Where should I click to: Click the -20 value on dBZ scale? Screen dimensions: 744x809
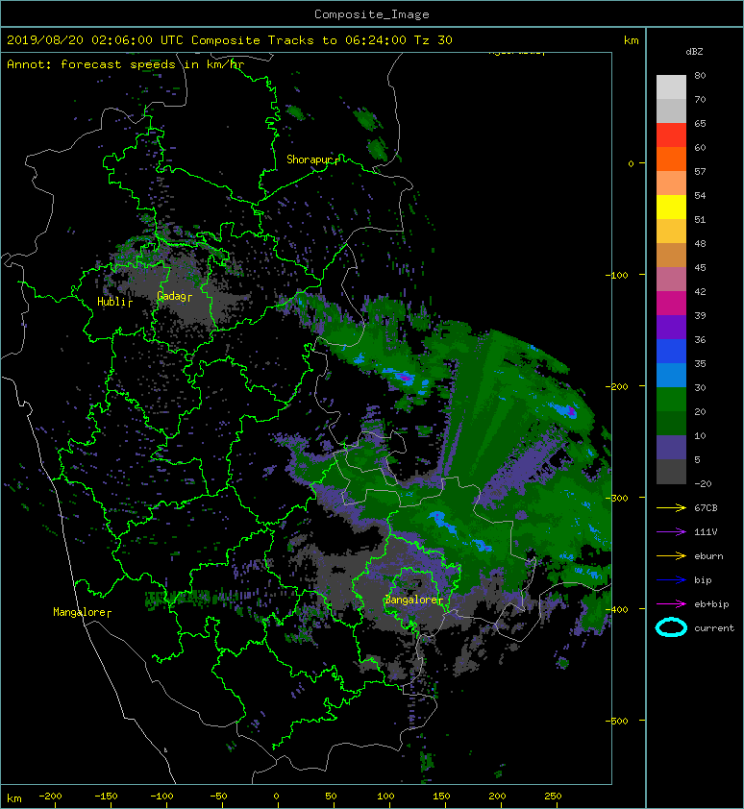click(703, 483)
